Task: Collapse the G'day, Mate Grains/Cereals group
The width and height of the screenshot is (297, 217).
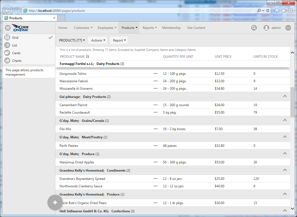Action: click(285, 120)
